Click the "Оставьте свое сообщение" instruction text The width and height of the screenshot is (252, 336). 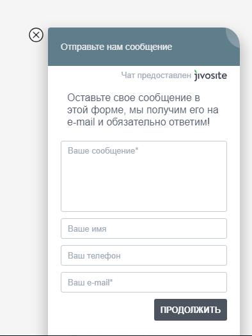pyautogui.click(x=143, y=110)
